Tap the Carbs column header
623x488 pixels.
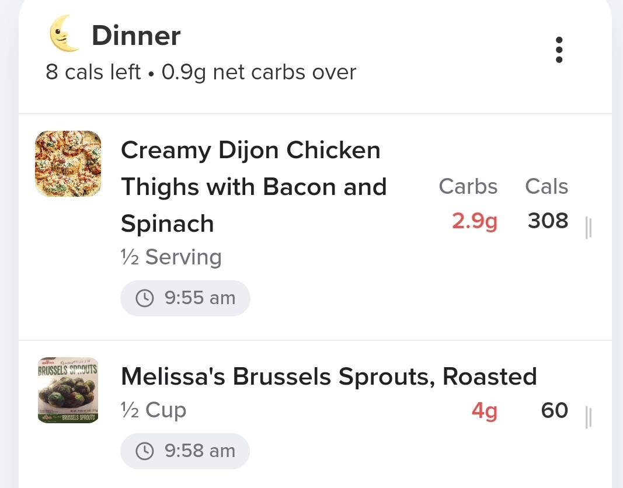click(468, 186)
